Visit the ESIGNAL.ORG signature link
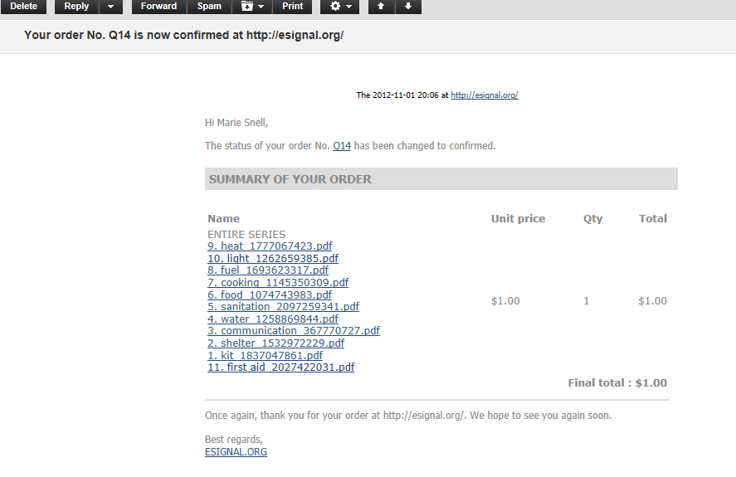The height and width of the screenshot is (477, 736). point(236,452)
